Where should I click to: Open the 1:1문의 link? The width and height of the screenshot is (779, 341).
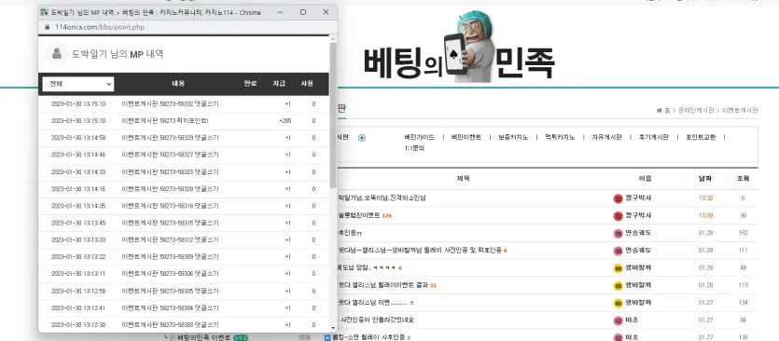click(x=414, y=148)
